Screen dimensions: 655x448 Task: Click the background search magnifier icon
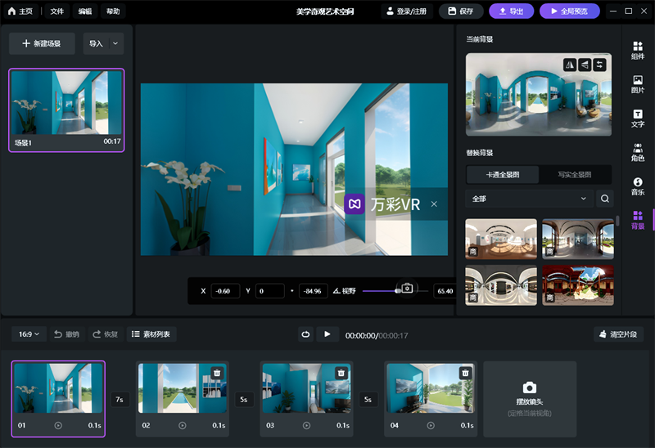click(x=604, y=199)
